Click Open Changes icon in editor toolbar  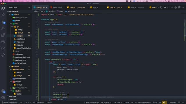coord(161,8)
